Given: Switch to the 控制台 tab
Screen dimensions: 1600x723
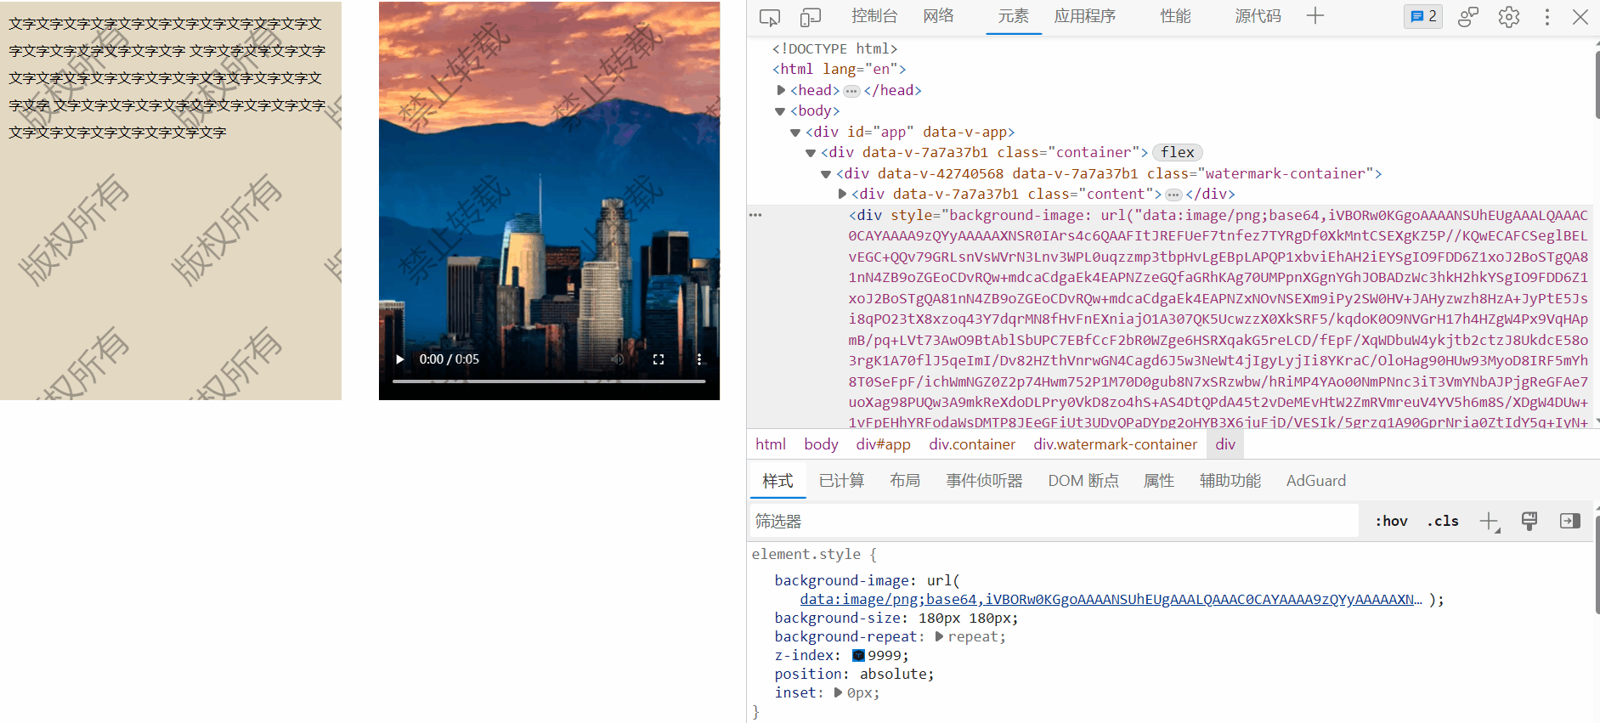Looking at the screenshot, I should pyautogui.click(x=874, y=16).
